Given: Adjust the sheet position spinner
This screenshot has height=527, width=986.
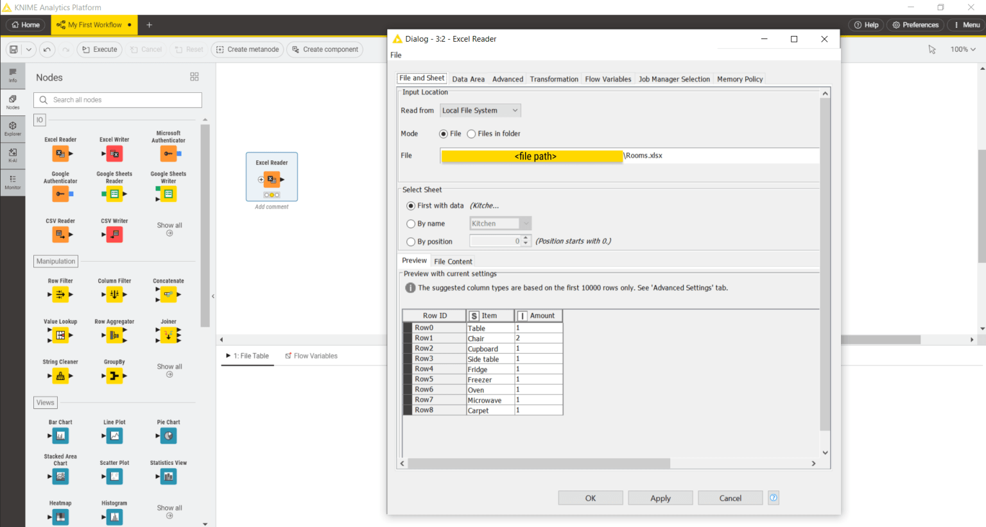Looking at the screenshot, I should (x=526, y=241).
